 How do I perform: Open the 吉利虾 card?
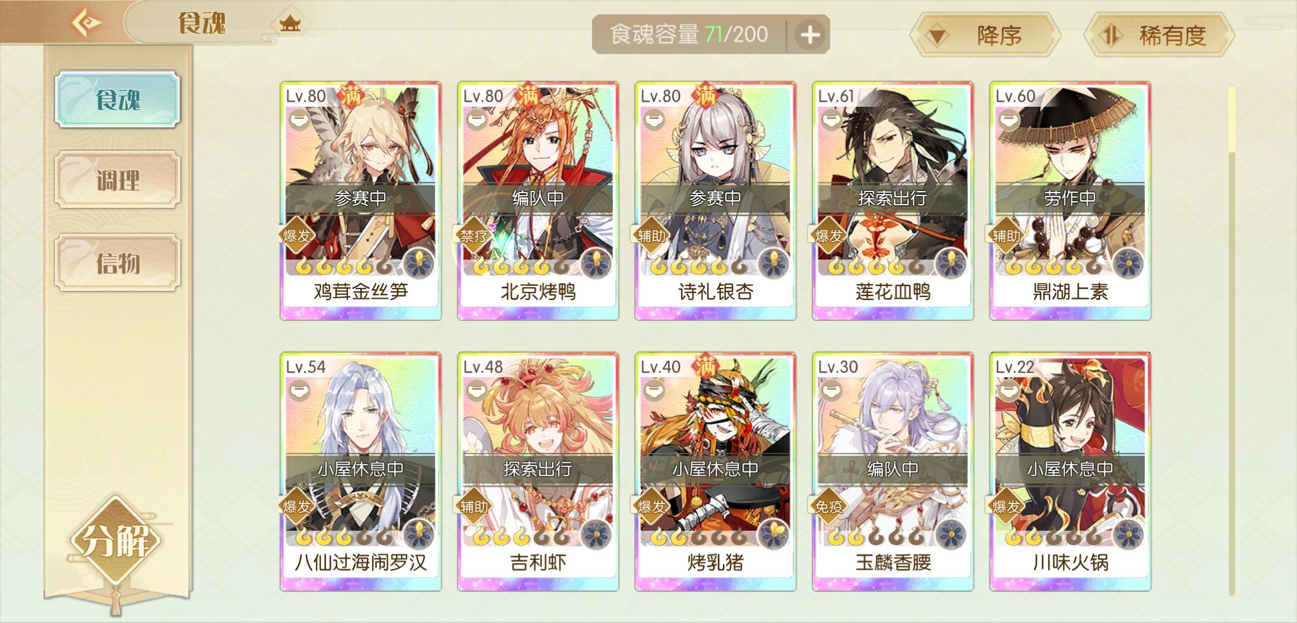[x=538, y=472]
